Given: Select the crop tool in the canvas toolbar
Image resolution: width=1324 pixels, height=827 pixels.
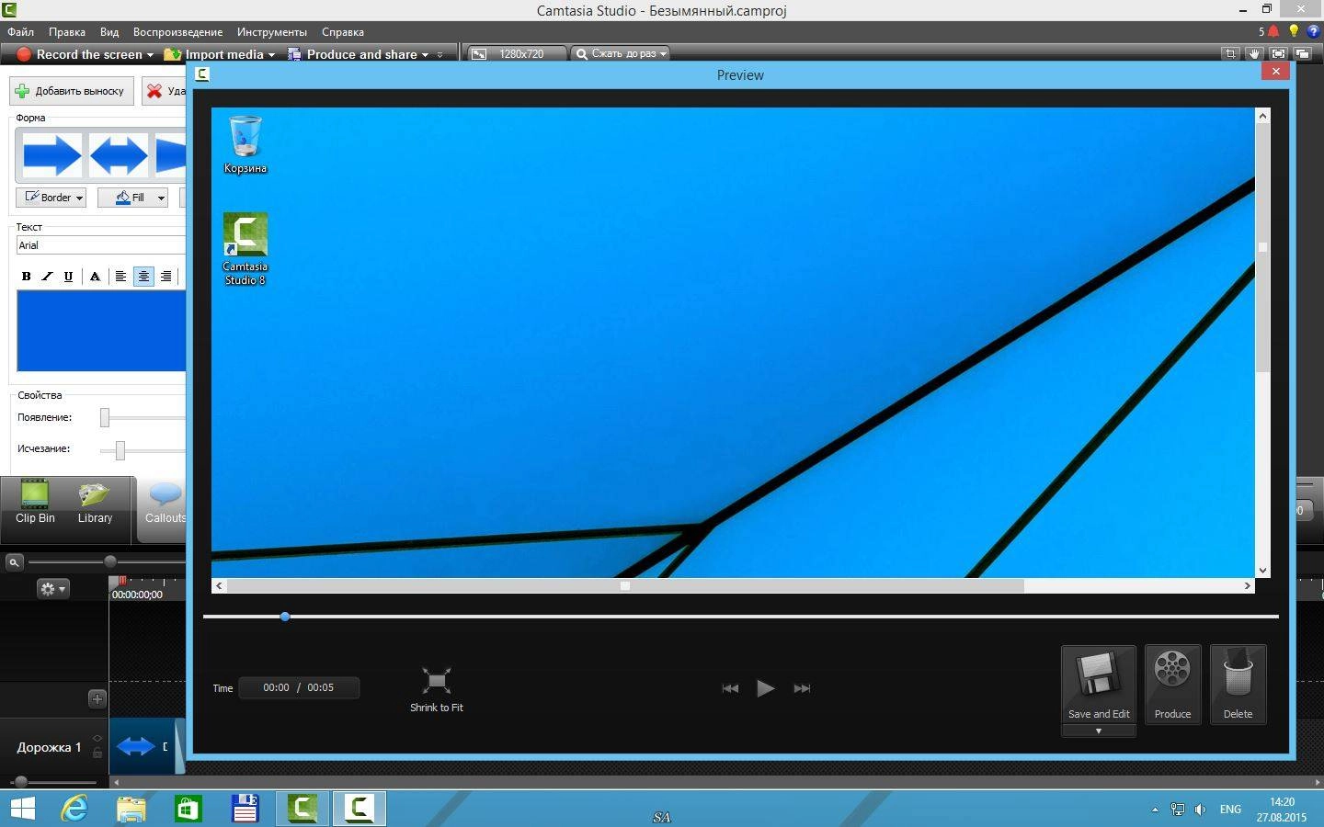Looking at the screenshot, I should pos(1230,54).
